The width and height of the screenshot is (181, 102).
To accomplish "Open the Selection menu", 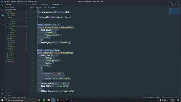I will pyautogui.click(x=13, y=1).
